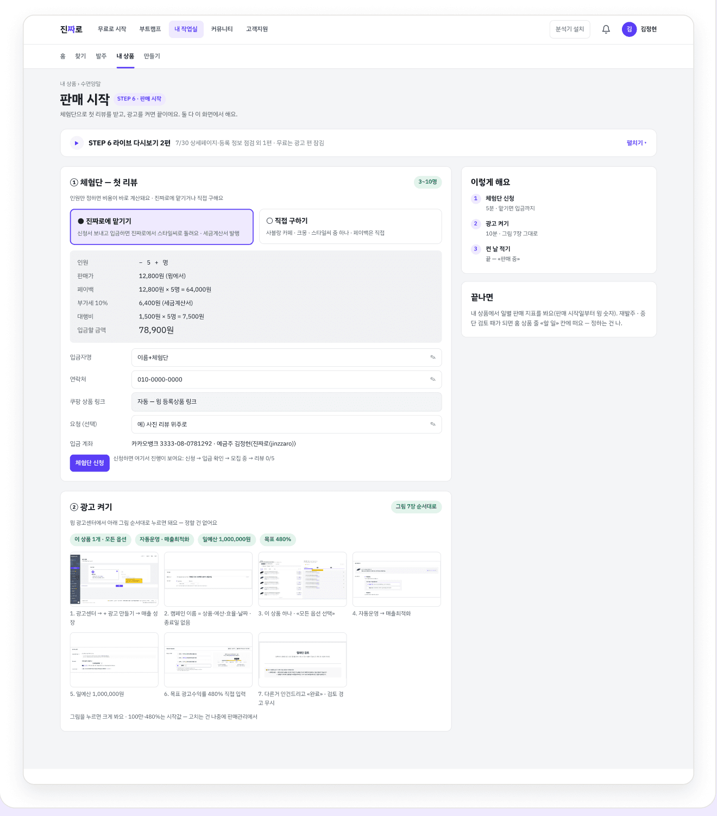Click the 목표 480% chip
The image size is (717, 816).
(278, 539)
